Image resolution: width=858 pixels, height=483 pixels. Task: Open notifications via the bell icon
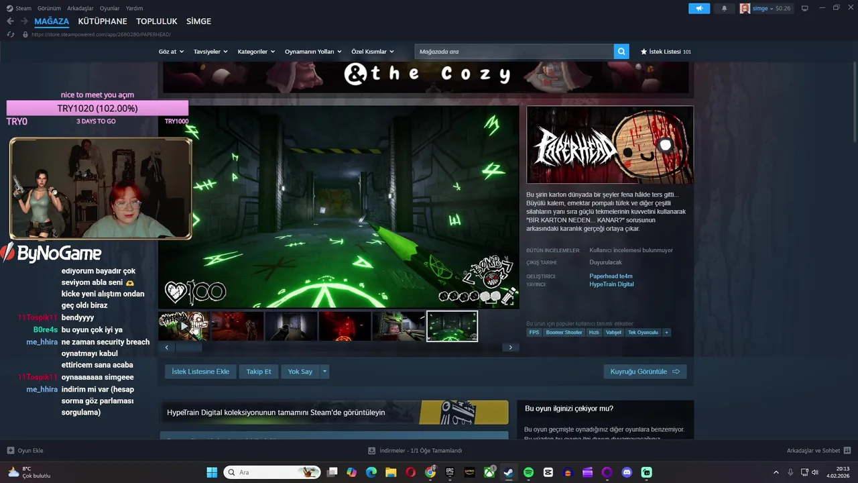(x=724, y=8)
